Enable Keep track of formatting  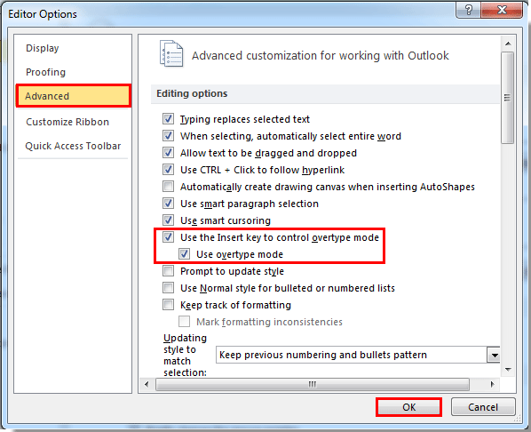coord(169,305)
